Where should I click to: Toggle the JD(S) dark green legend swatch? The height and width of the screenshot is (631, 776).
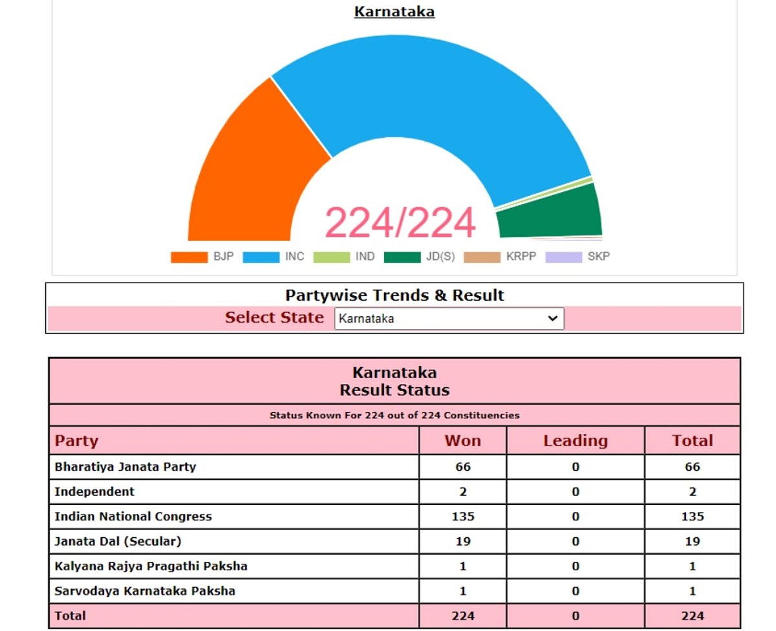coord(402,257)
